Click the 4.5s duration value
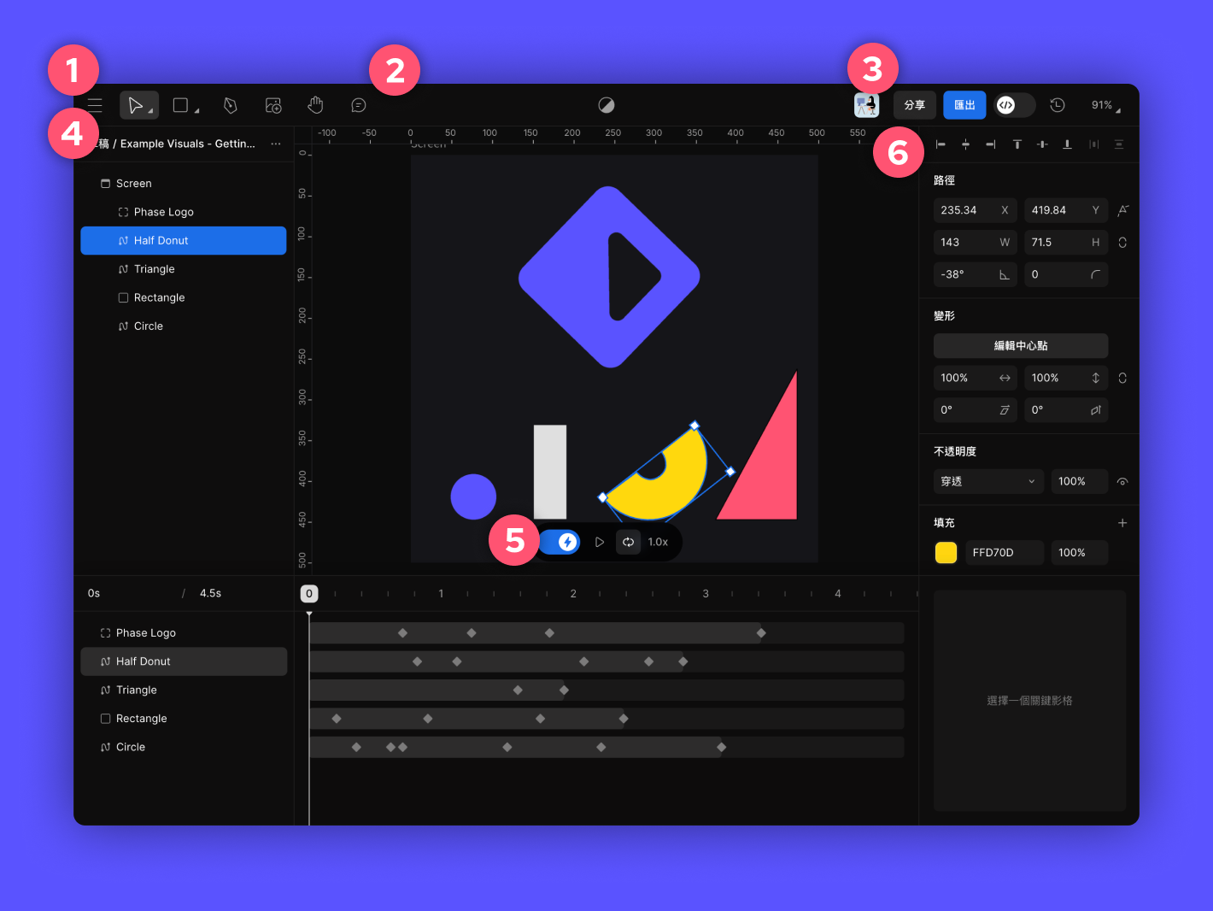Screen dimensions: 1213x911 coord(210,593)
